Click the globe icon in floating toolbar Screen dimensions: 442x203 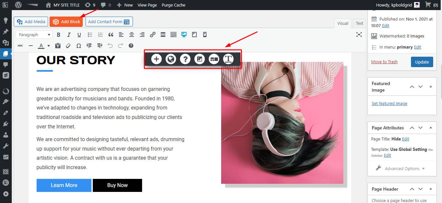click(x=171, y=59)
